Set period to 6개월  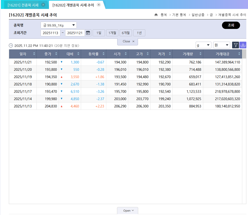(x=126, y=33)
